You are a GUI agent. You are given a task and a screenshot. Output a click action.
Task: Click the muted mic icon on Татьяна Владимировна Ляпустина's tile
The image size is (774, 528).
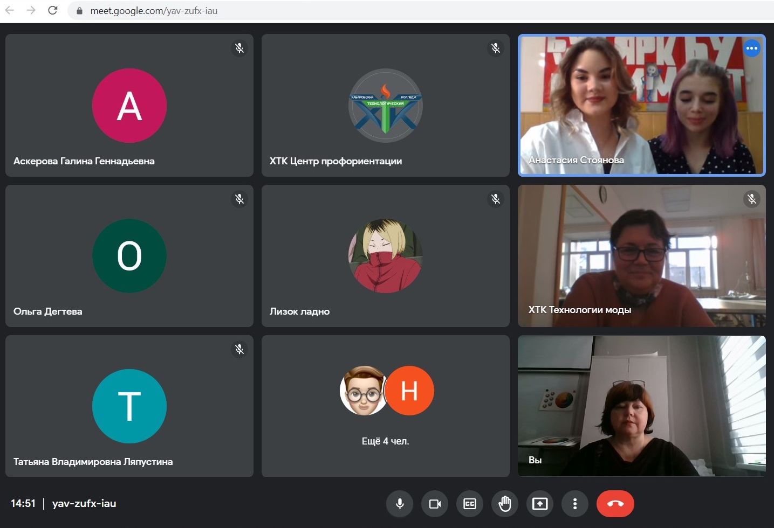coord(239,350)
